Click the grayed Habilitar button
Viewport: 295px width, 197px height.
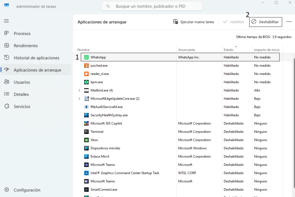pyautogui.click(x=233, y=22)
